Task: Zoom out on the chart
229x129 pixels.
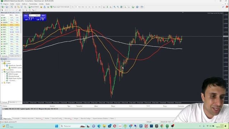Action: [x=118, y=7]
